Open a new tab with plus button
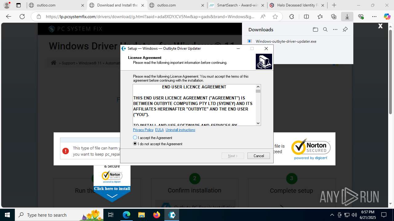The height and width of the screenshot is (221, 394). coord(334,5)
